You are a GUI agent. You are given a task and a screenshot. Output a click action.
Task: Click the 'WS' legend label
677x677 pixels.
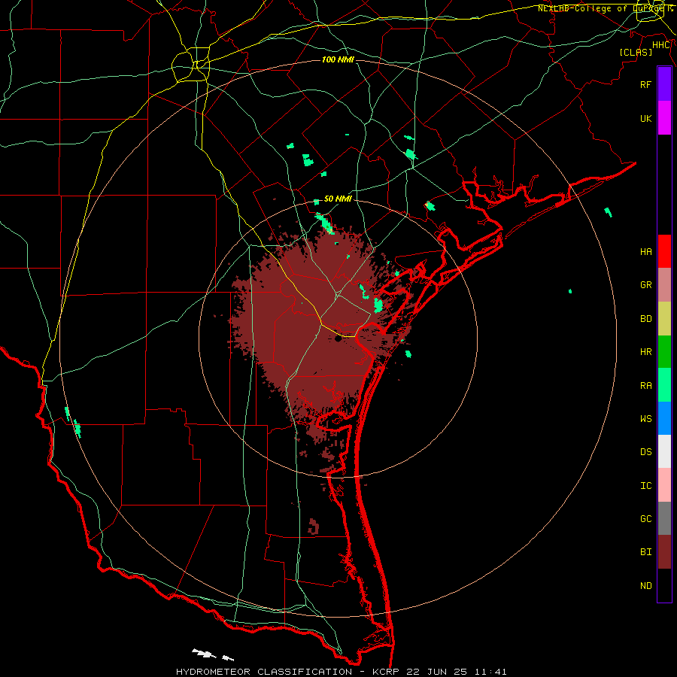[645, 419]
